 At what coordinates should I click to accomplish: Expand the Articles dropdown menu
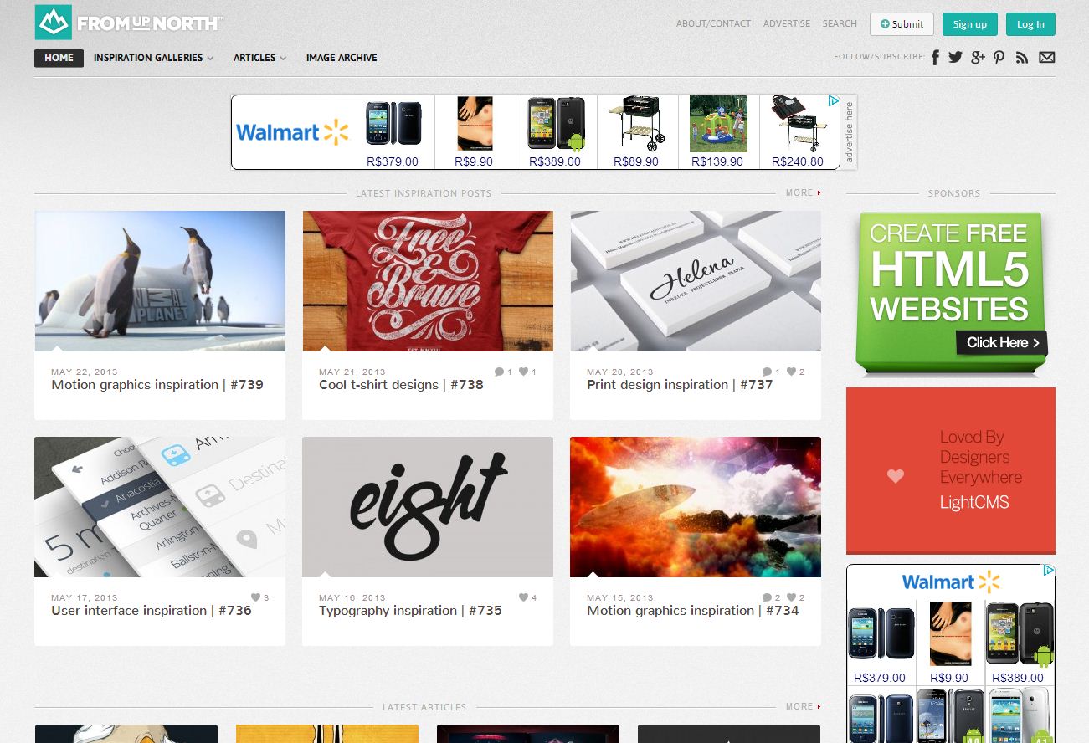coord(259,58)
